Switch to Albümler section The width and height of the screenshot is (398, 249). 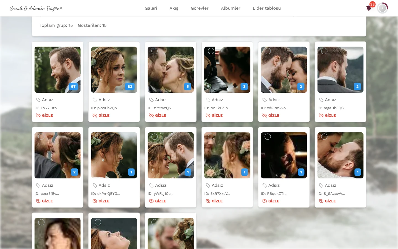click(231, 8)
